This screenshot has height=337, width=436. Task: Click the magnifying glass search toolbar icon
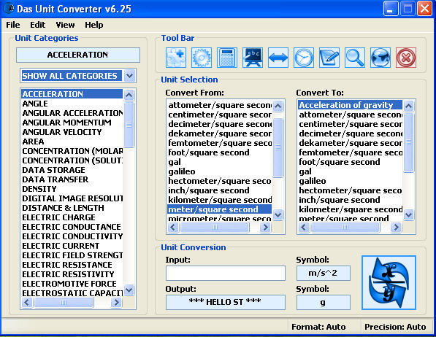click(355, 58)
